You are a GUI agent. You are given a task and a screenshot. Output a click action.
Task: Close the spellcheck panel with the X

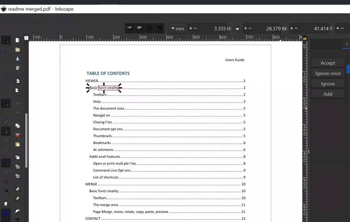[345, 44]
